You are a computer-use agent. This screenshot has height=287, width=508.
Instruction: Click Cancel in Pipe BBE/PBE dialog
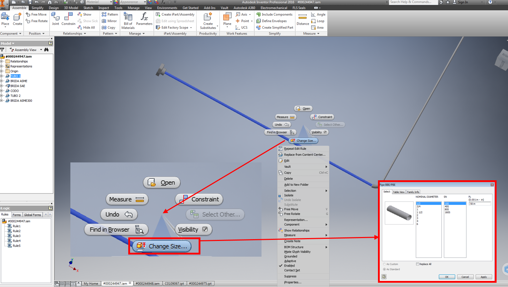coord(465,277)
